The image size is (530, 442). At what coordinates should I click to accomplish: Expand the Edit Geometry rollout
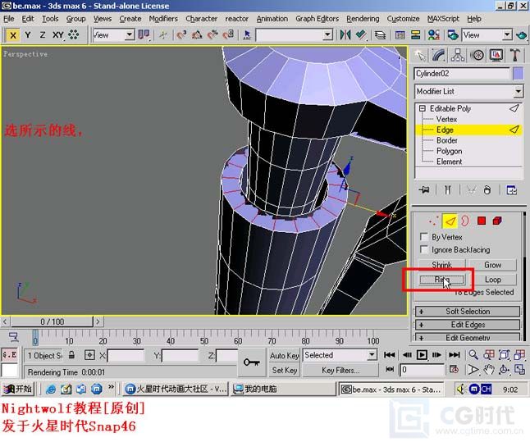click(468, 338)
